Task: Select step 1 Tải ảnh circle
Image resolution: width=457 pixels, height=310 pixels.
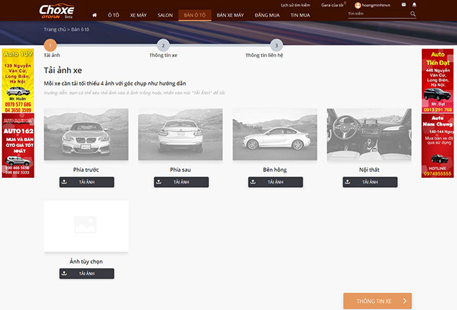Action: point(50,45)
